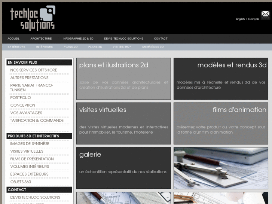Open Portfolio sidebar link
Viewport: 272px width, 204px height.
point(21,98)
